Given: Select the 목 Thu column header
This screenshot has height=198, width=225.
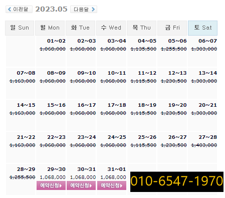Looking at the screenshot, I should (141, 28).
